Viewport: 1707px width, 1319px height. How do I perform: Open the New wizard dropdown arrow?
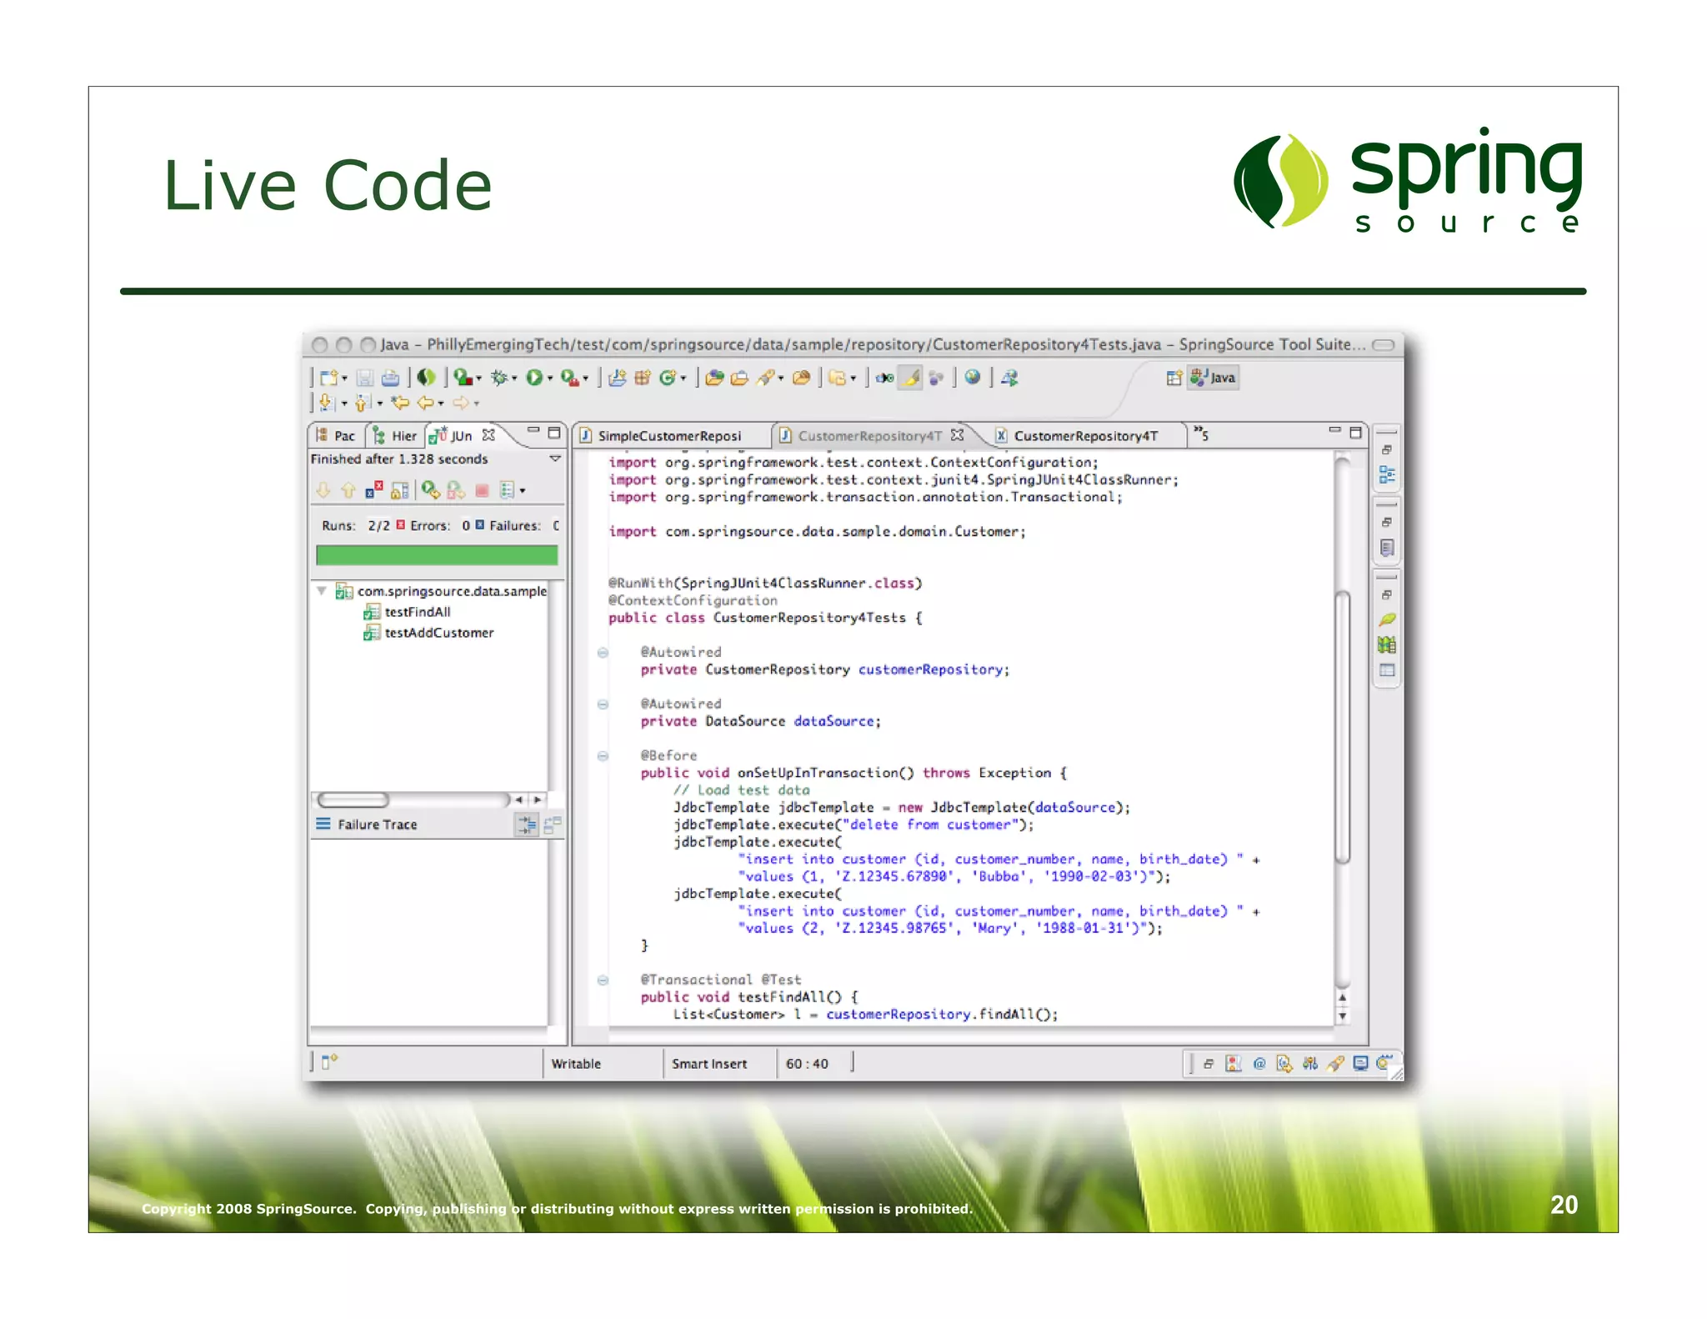(x=344, y=379)
